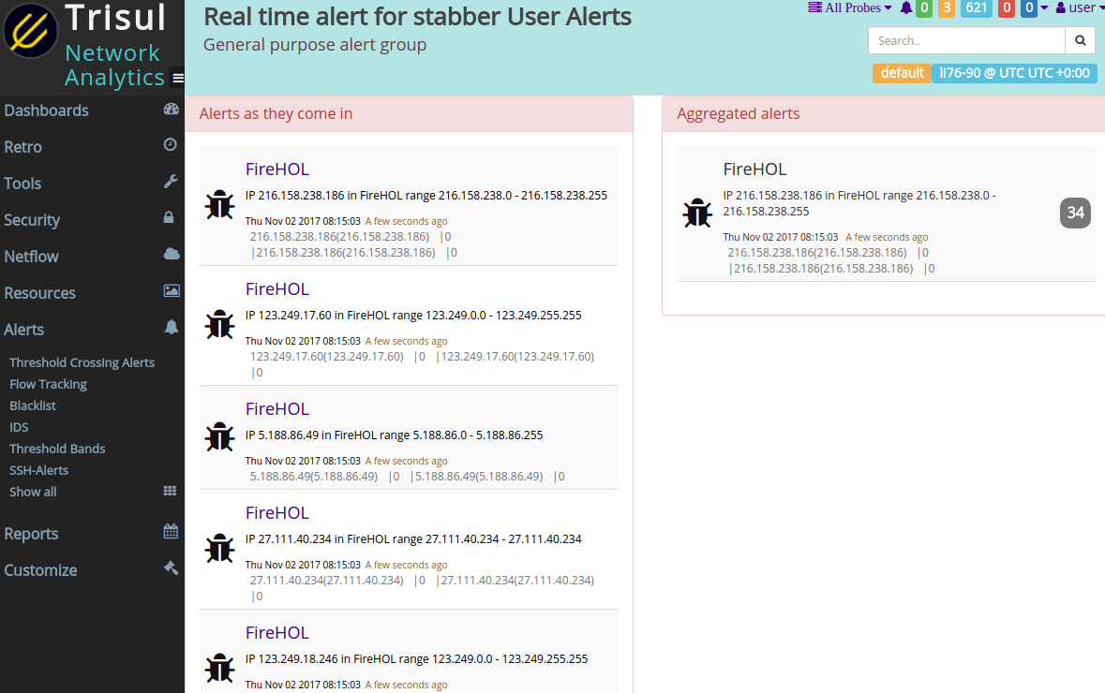Open FireHOL link for 123.249.17.60 alert
Image resolution: width=1105 pixels, height=693 pixels.
(277, 288)
